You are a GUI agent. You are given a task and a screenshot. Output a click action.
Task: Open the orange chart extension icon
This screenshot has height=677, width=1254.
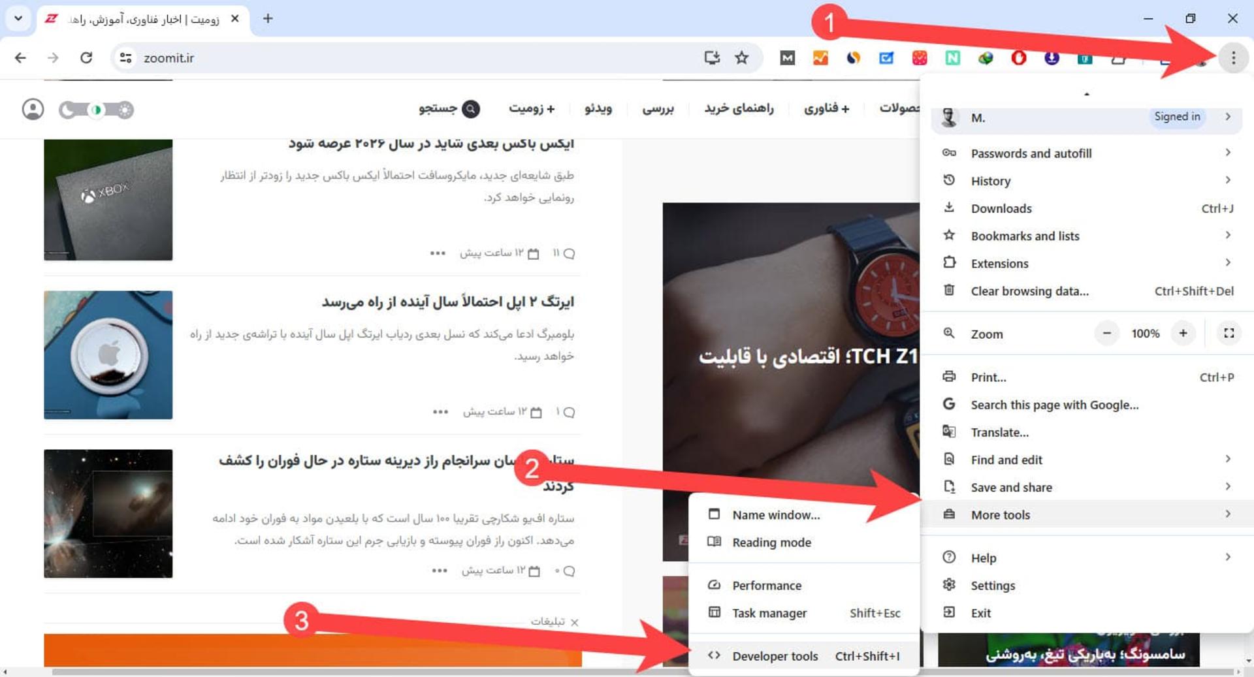(820, 57)
